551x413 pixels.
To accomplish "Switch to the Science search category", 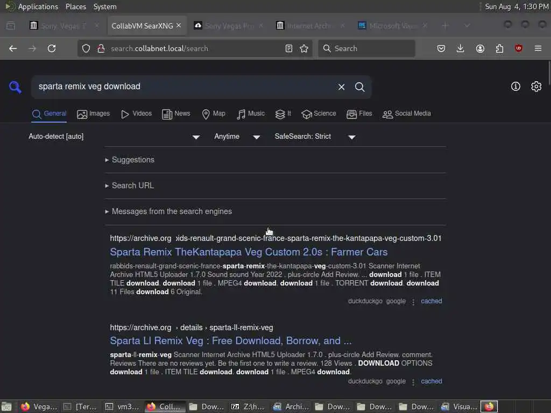I will pyautogui.click(x=319, y=114).
